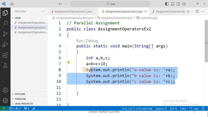Change encoding via UTF-8 status item
This screenshot has height=117, width=208.
(x=173, y=109)
